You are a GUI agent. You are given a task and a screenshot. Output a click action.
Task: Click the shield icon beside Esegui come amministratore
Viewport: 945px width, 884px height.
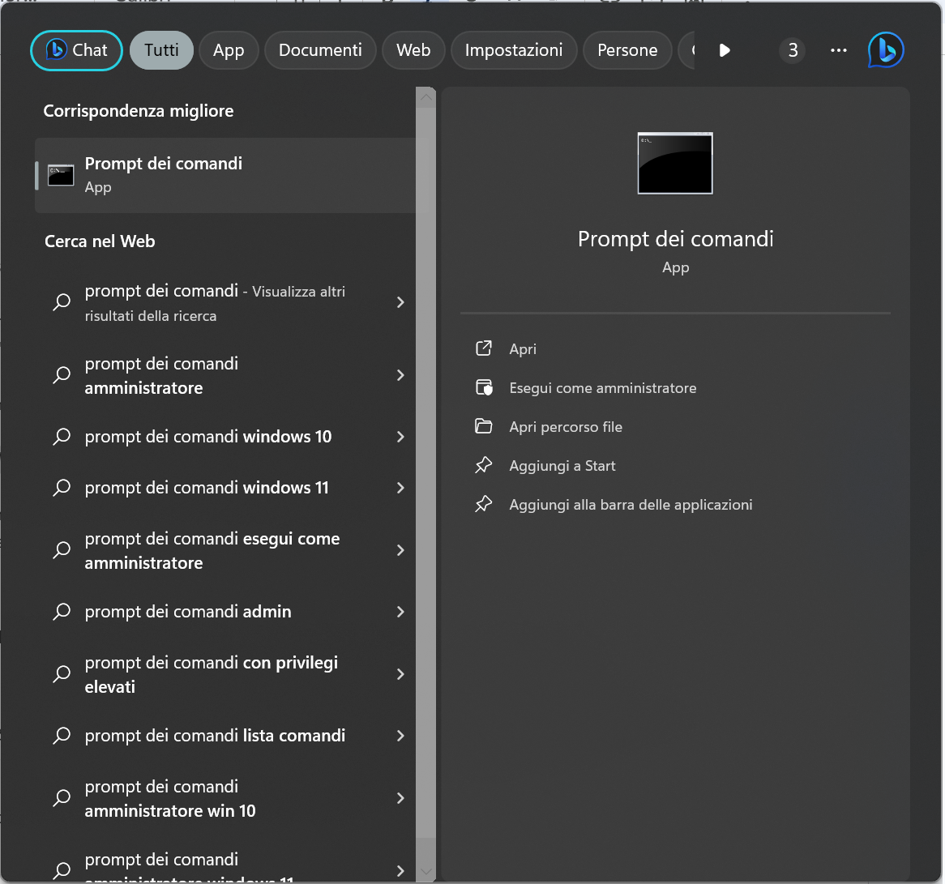pos(483,387)
